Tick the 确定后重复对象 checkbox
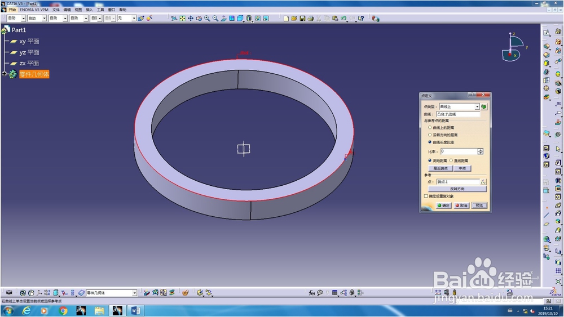Screen dimensions: 564x317 pyautogui.click(x=426, y=196)
